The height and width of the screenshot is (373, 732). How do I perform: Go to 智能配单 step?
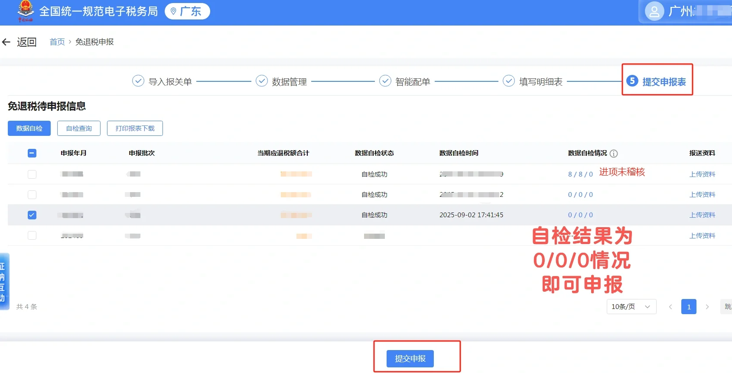(413, 82)
